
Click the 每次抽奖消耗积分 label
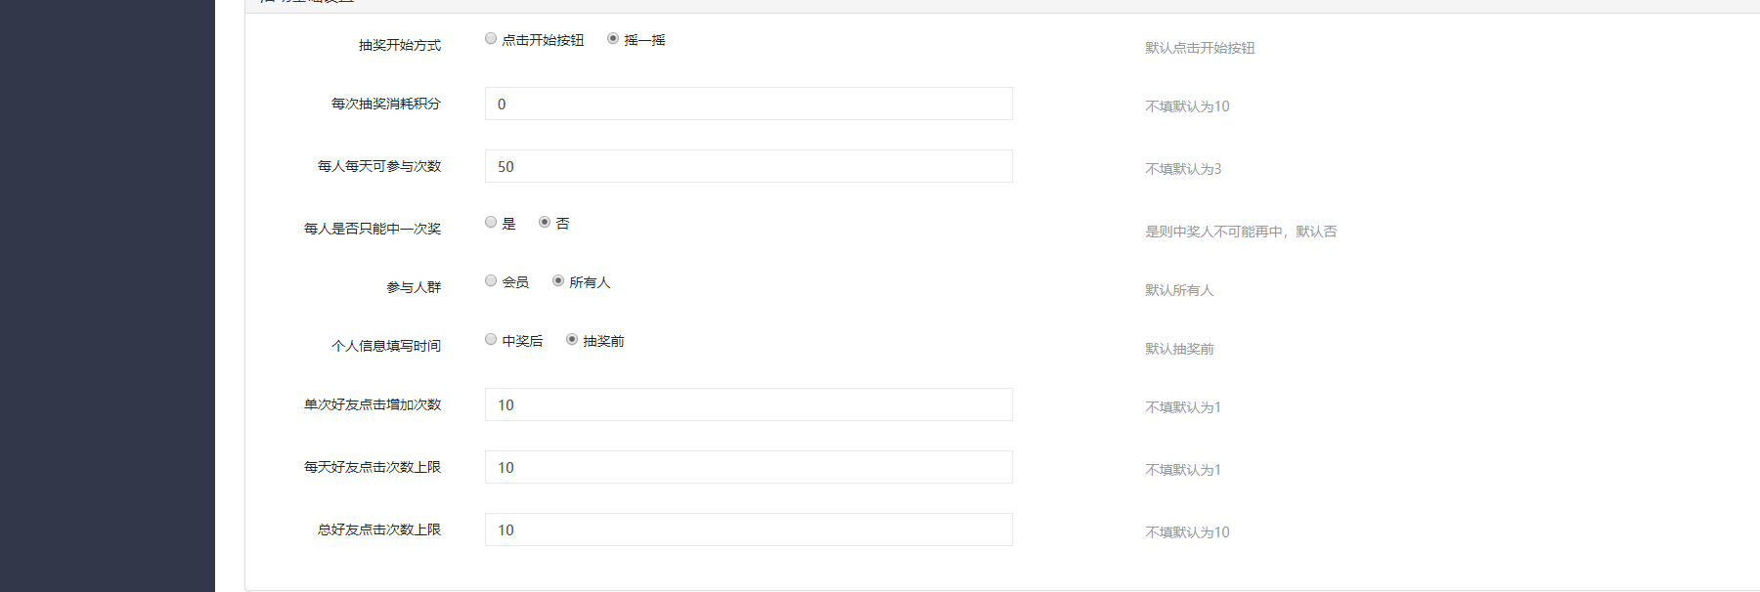pyautogui.click(x=386, y=104)
